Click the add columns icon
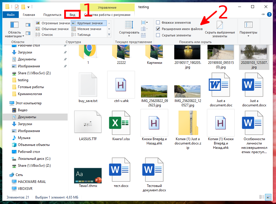Viewport: 276px width, 204px height. [x=144, y=29]
